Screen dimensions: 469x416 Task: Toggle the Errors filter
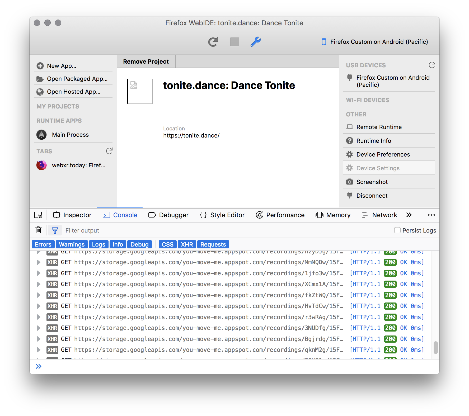coord(43,244)
